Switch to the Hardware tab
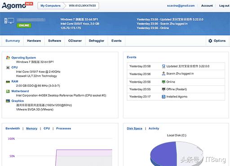 (x=34, y=41)
